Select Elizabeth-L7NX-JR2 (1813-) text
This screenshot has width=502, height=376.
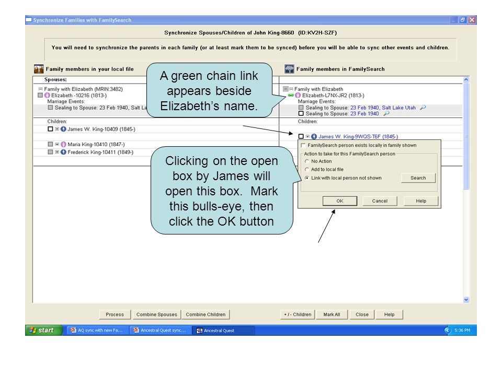coord(333,96)
